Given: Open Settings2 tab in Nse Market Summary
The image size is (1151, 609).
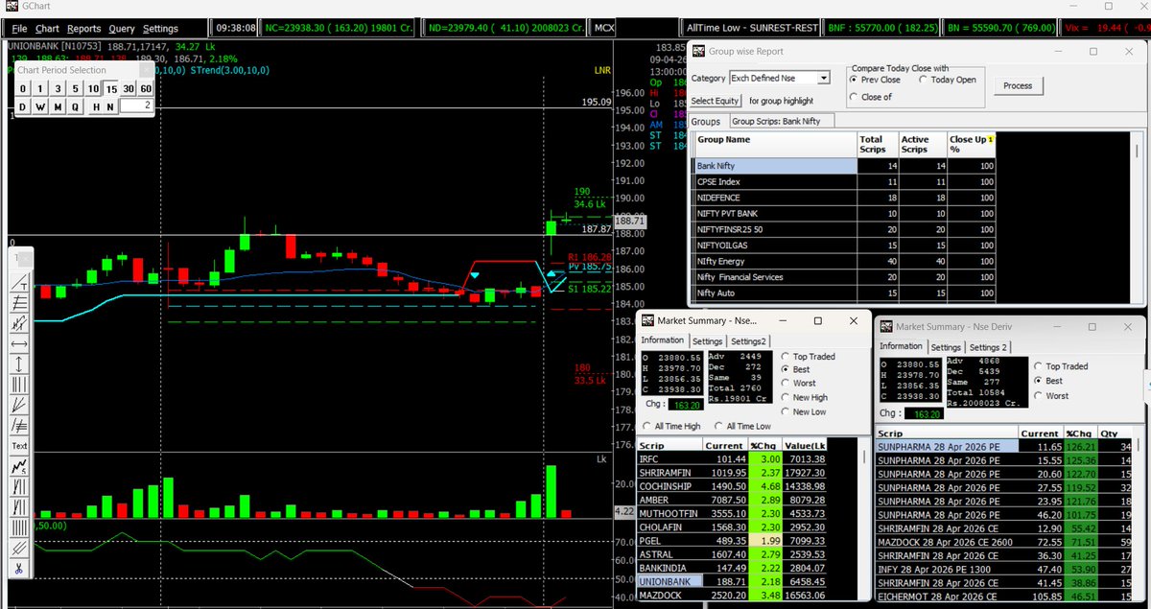Looking at the screenshot, I should 748,341.
